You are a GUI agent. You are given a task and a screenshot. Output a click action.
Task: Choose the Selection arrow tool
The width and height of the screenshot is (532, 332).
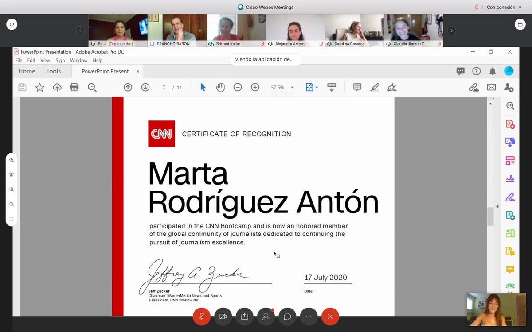(203, 87)
